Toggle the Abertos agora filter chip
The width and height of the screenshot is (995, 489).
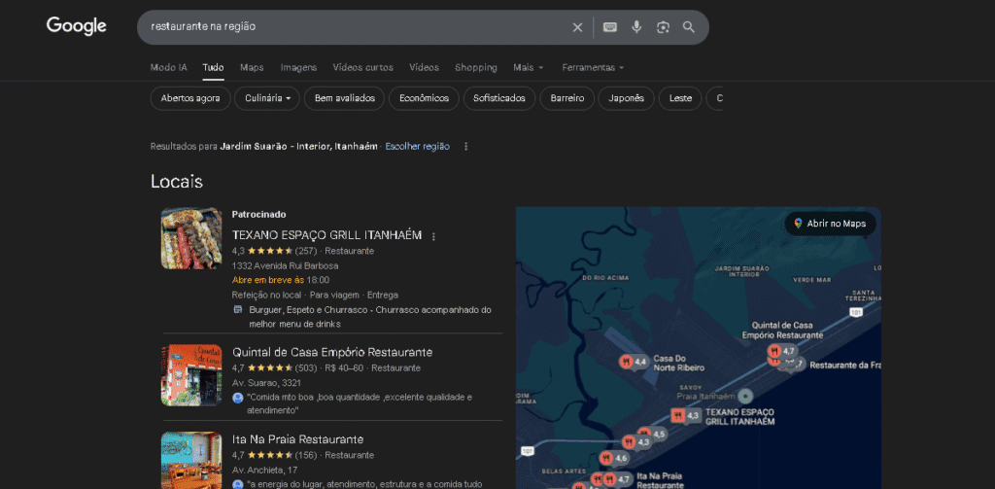pos(190,98)
